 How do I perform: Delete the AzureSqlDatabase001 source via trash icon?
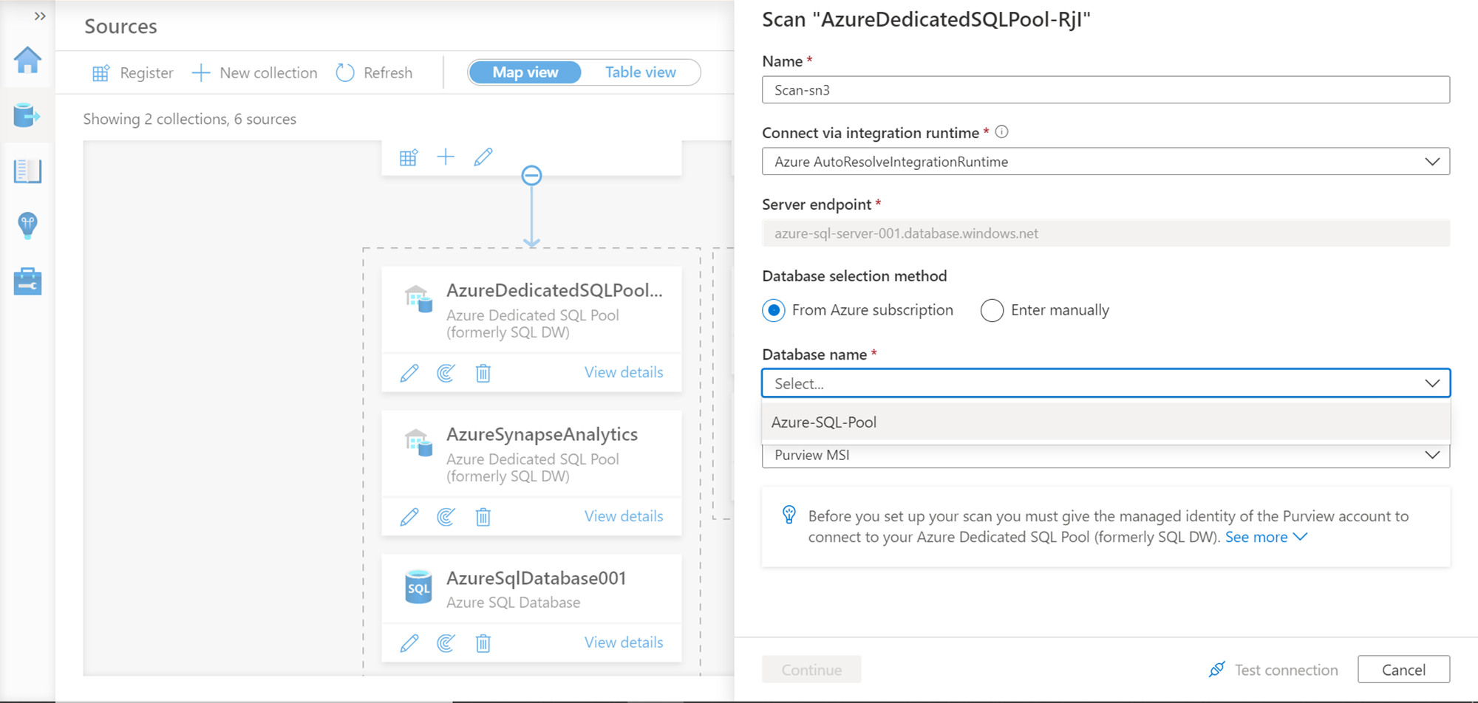[x=483, y=643]
